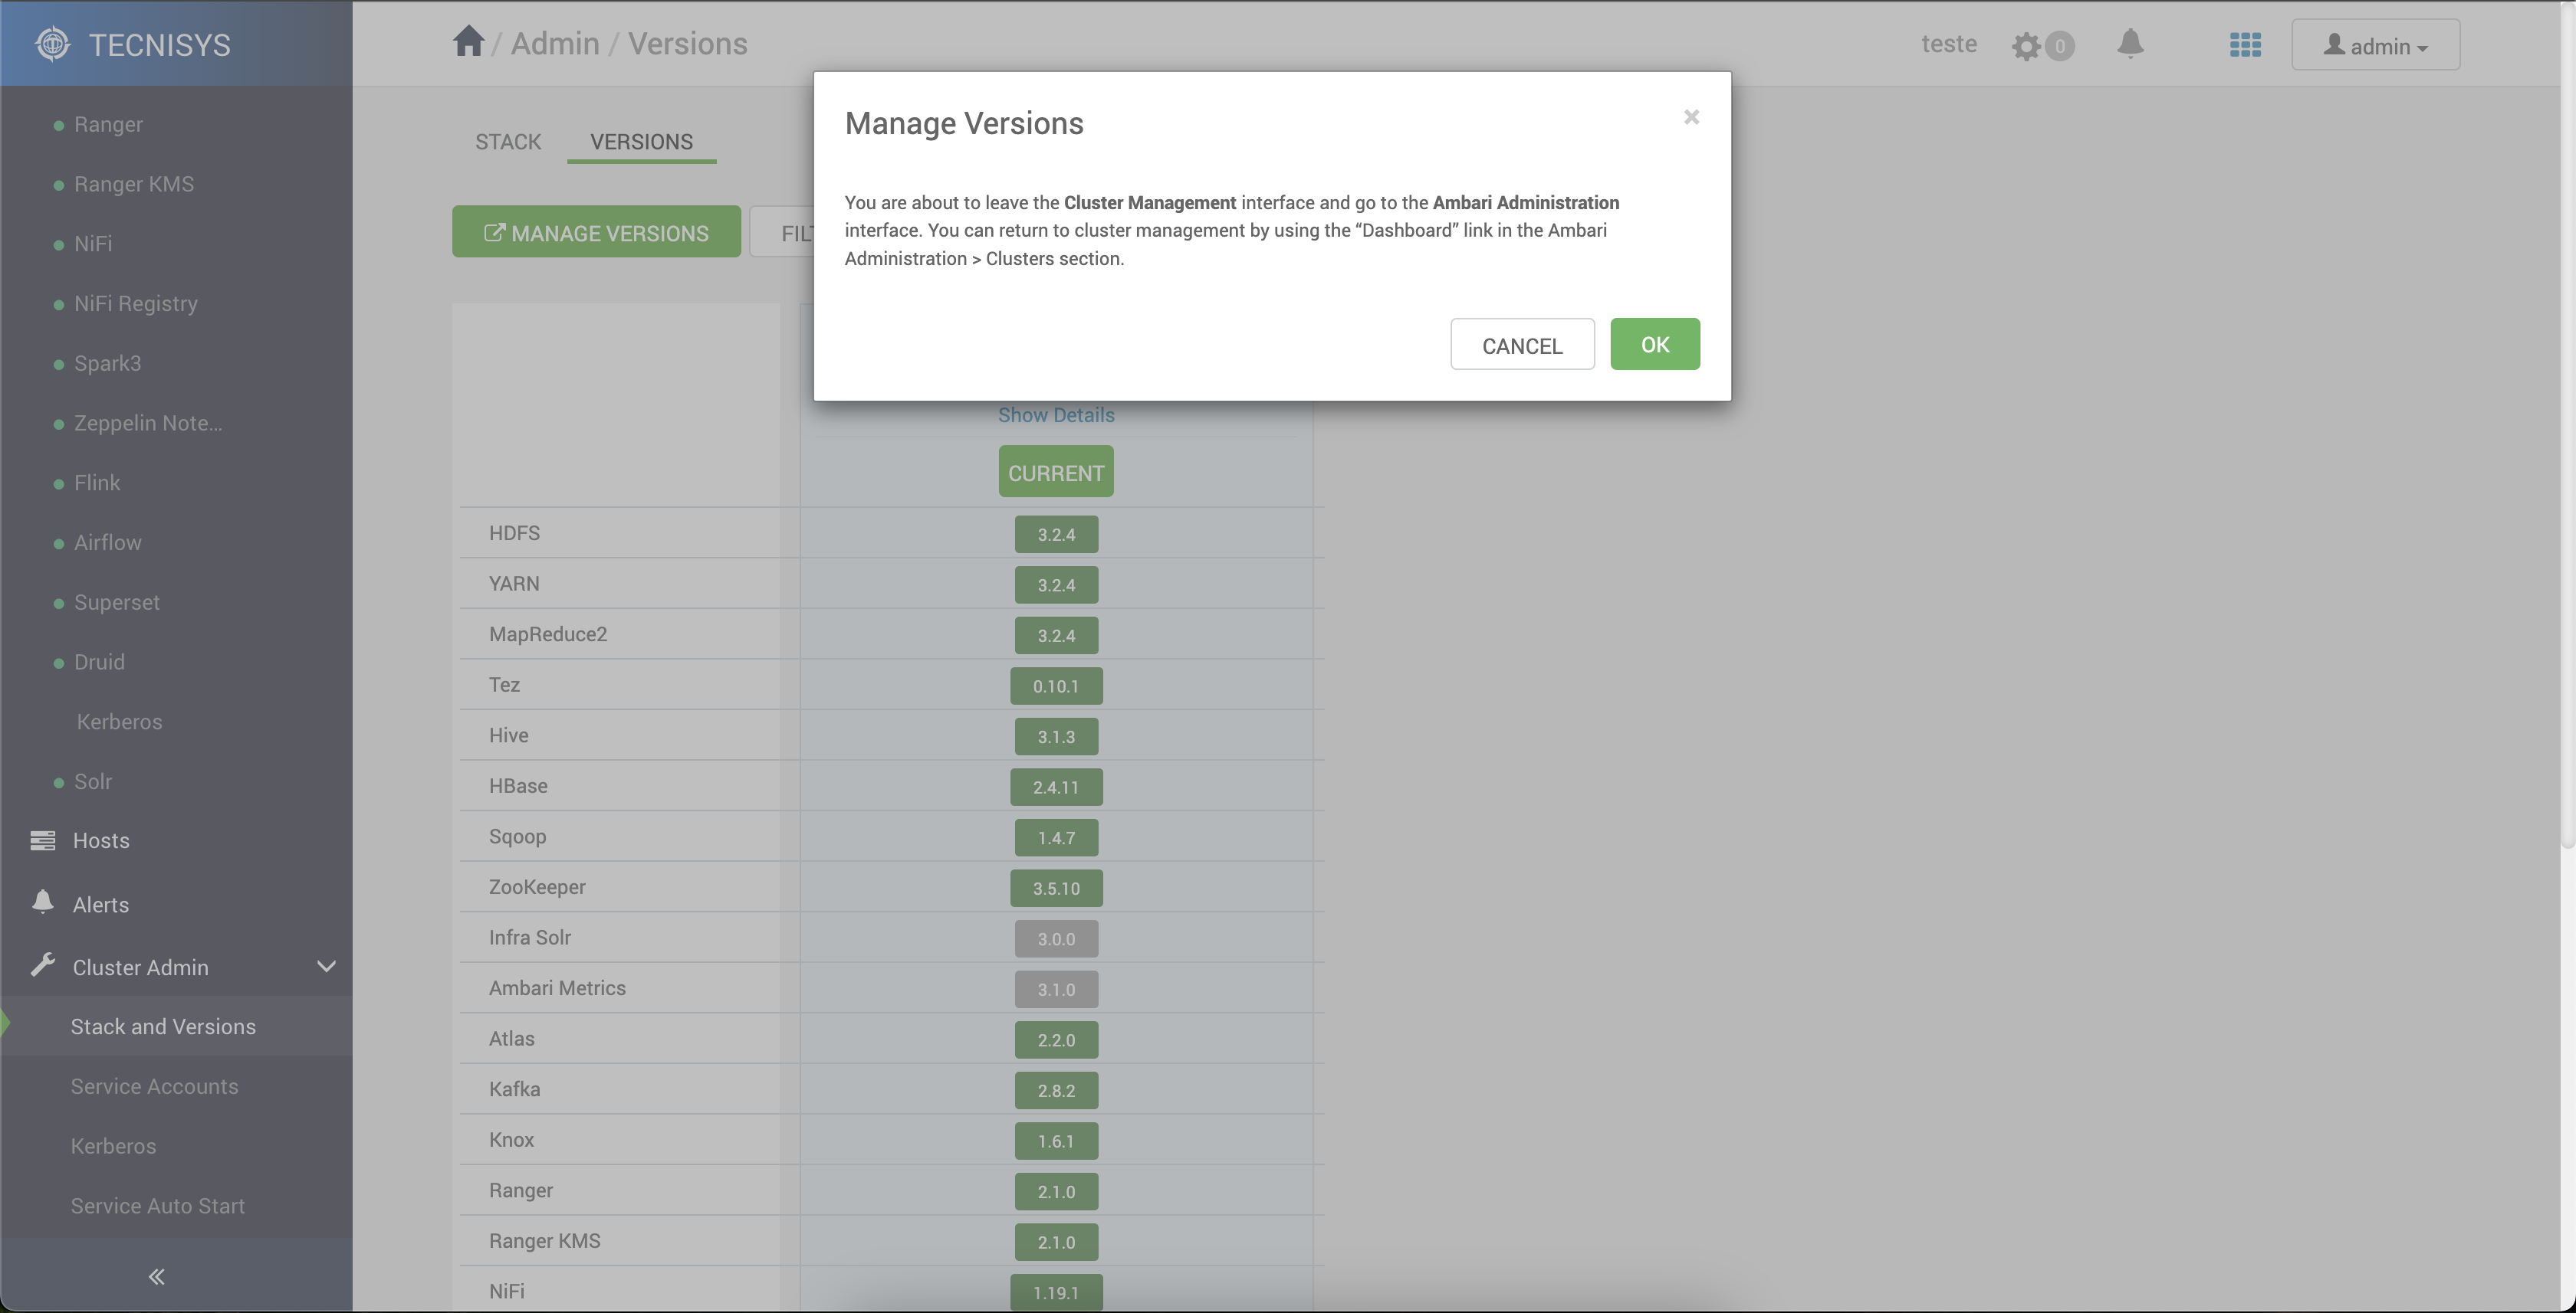
Task: Click the Hosts server icon
Action: pyautogui.click(x=42, y=840)
